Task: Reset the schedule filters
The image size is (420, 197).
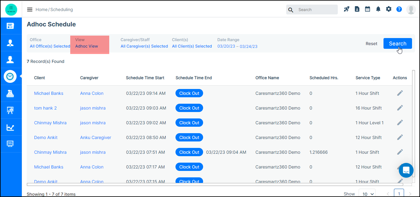Action: pyautogui.click(x=371, y=43)
